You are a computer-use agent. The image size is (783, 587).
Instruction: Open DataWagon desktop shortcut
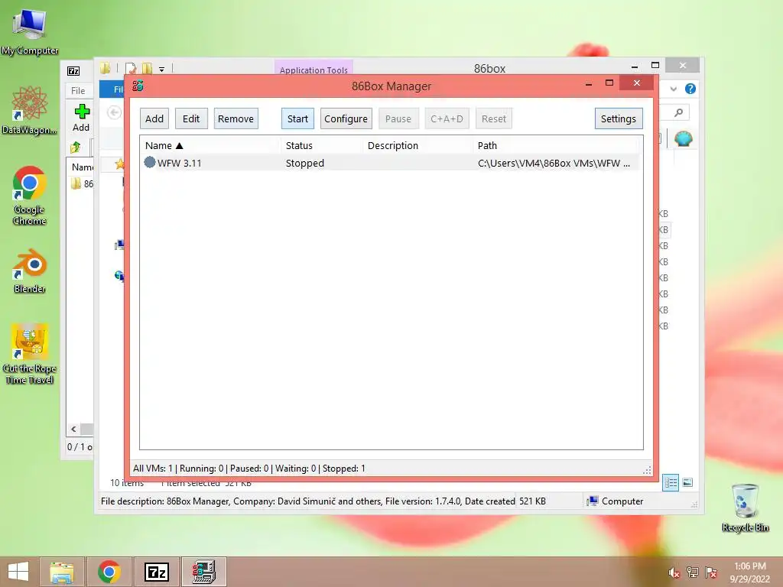point(30,110)
